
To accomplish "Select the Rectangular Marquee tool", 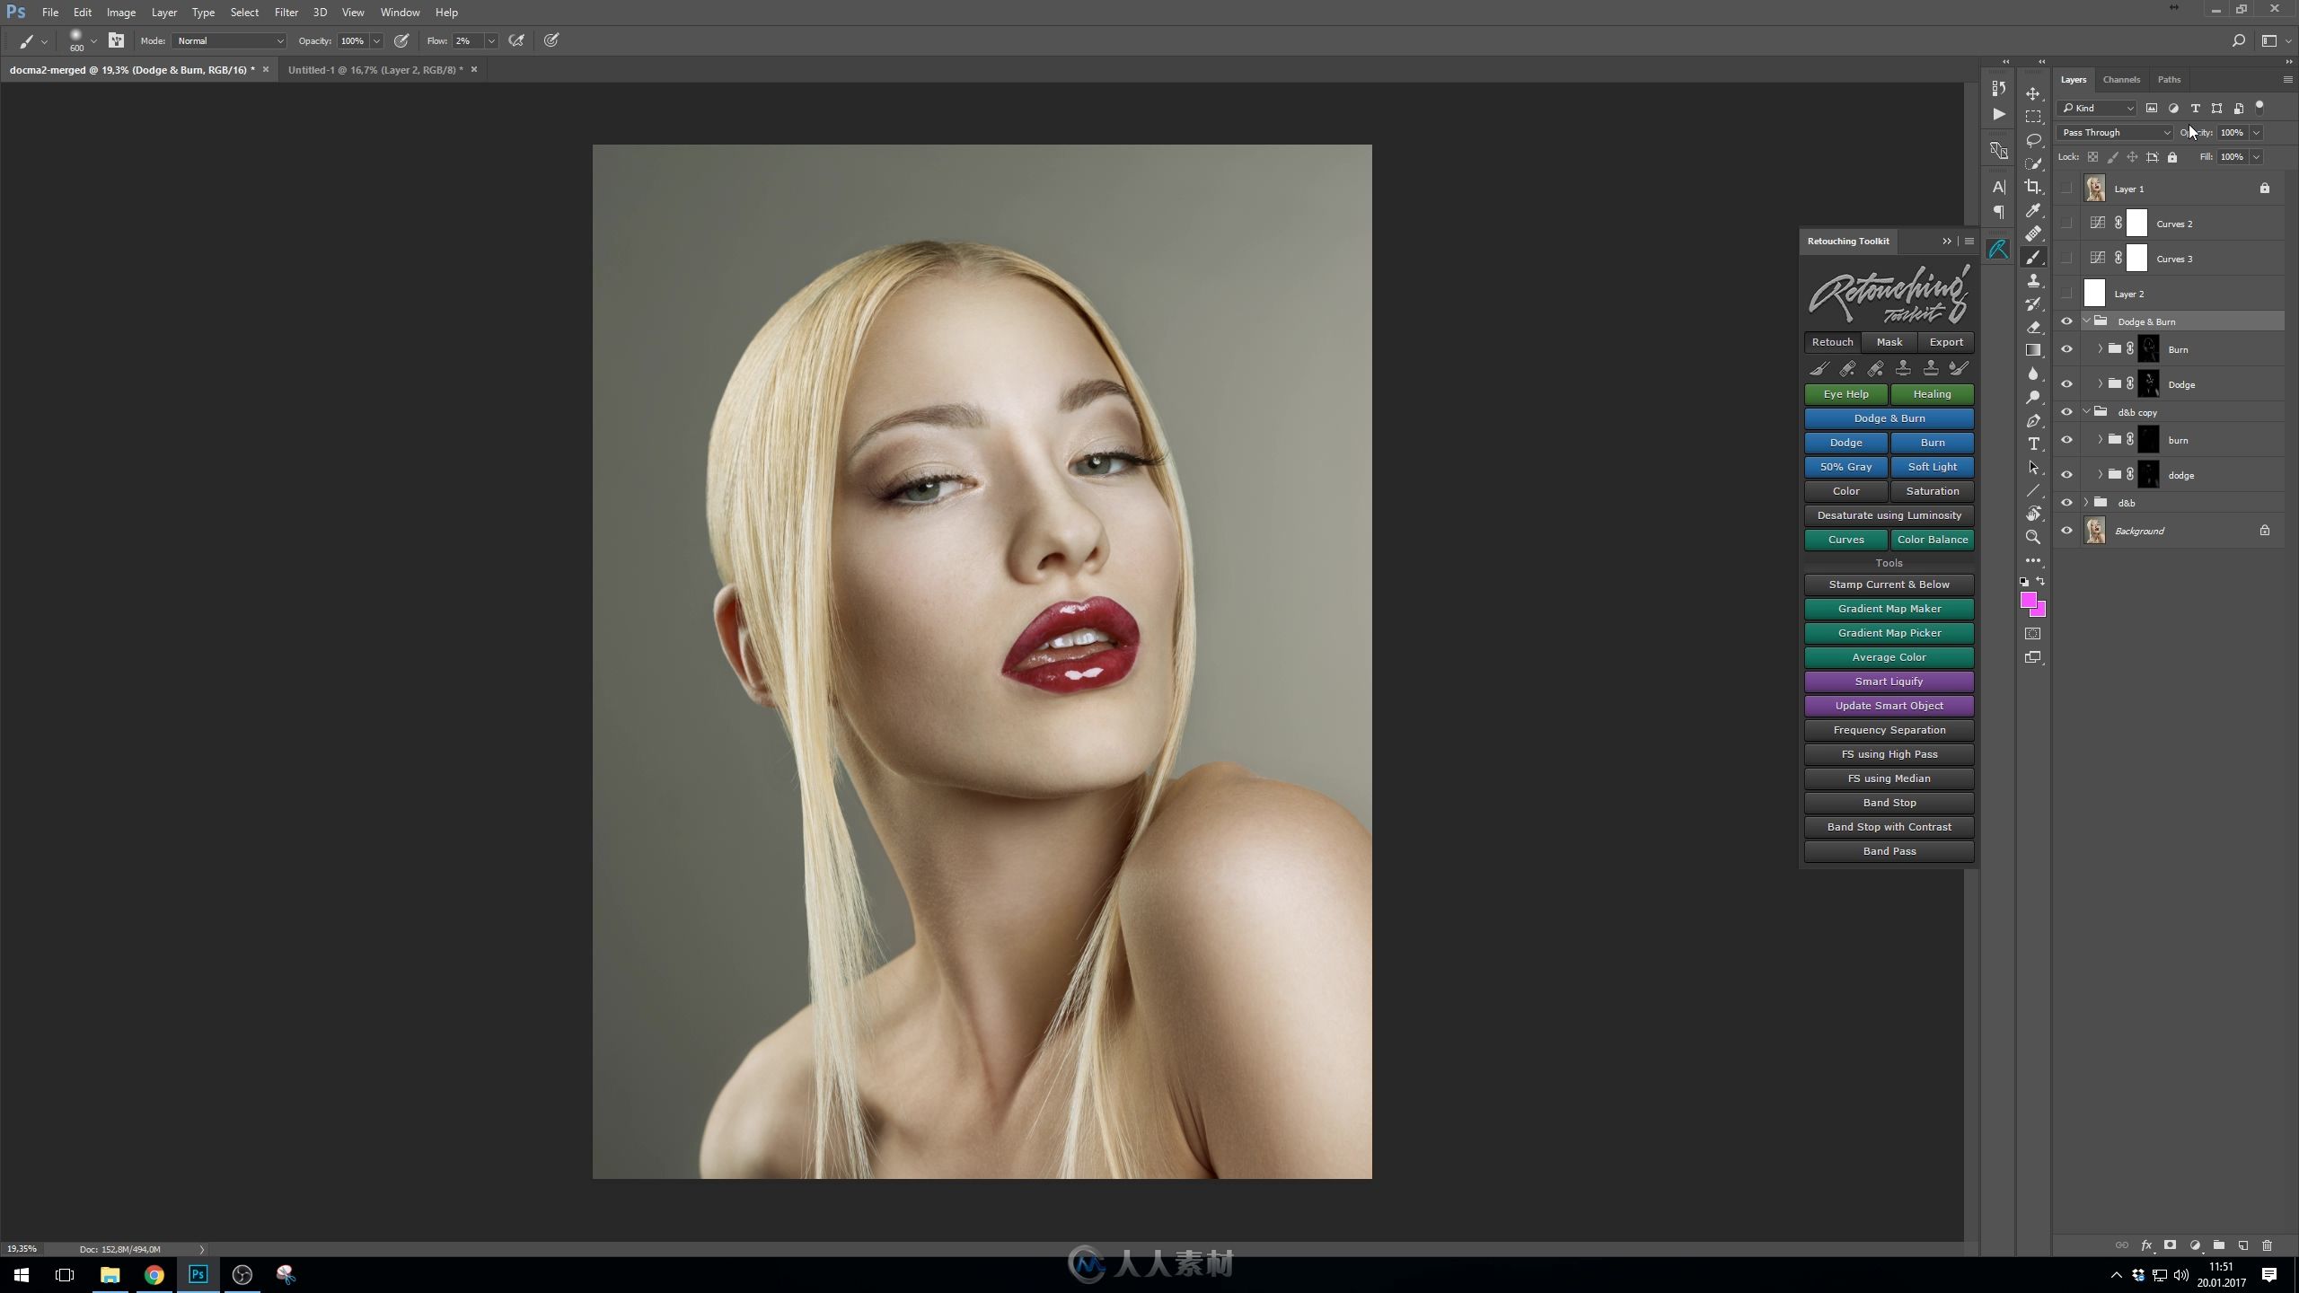I will tap(2033, 117).
